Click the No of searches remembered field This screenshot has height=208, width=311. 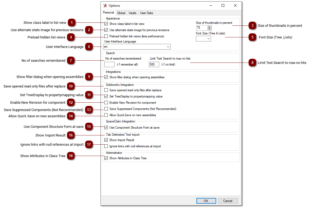pyautogui.click(x=109, y=64)
